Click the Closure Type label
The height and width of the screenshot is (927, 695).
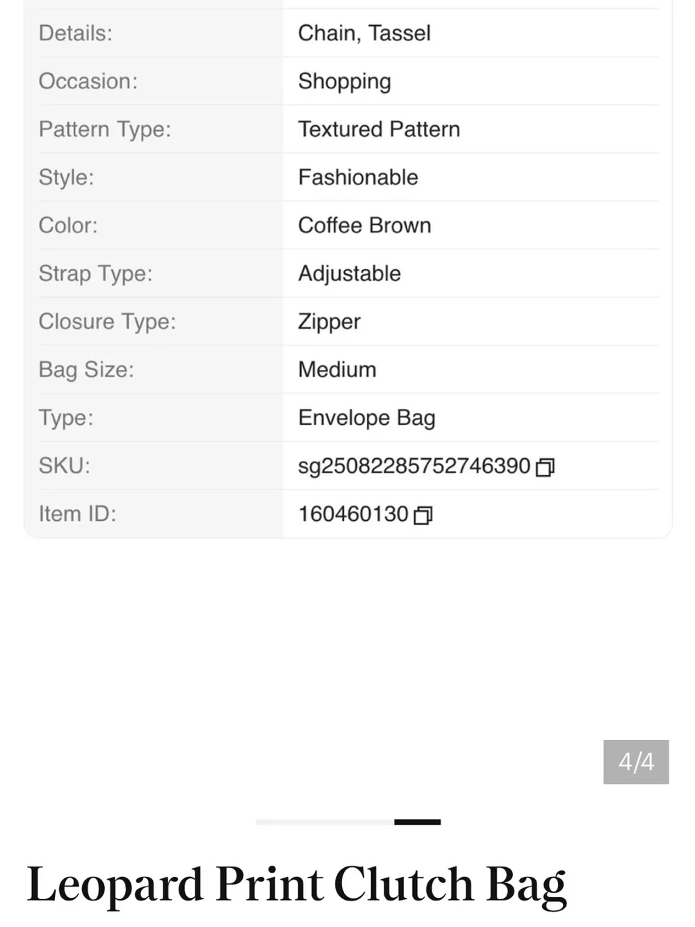click(107, 322)
